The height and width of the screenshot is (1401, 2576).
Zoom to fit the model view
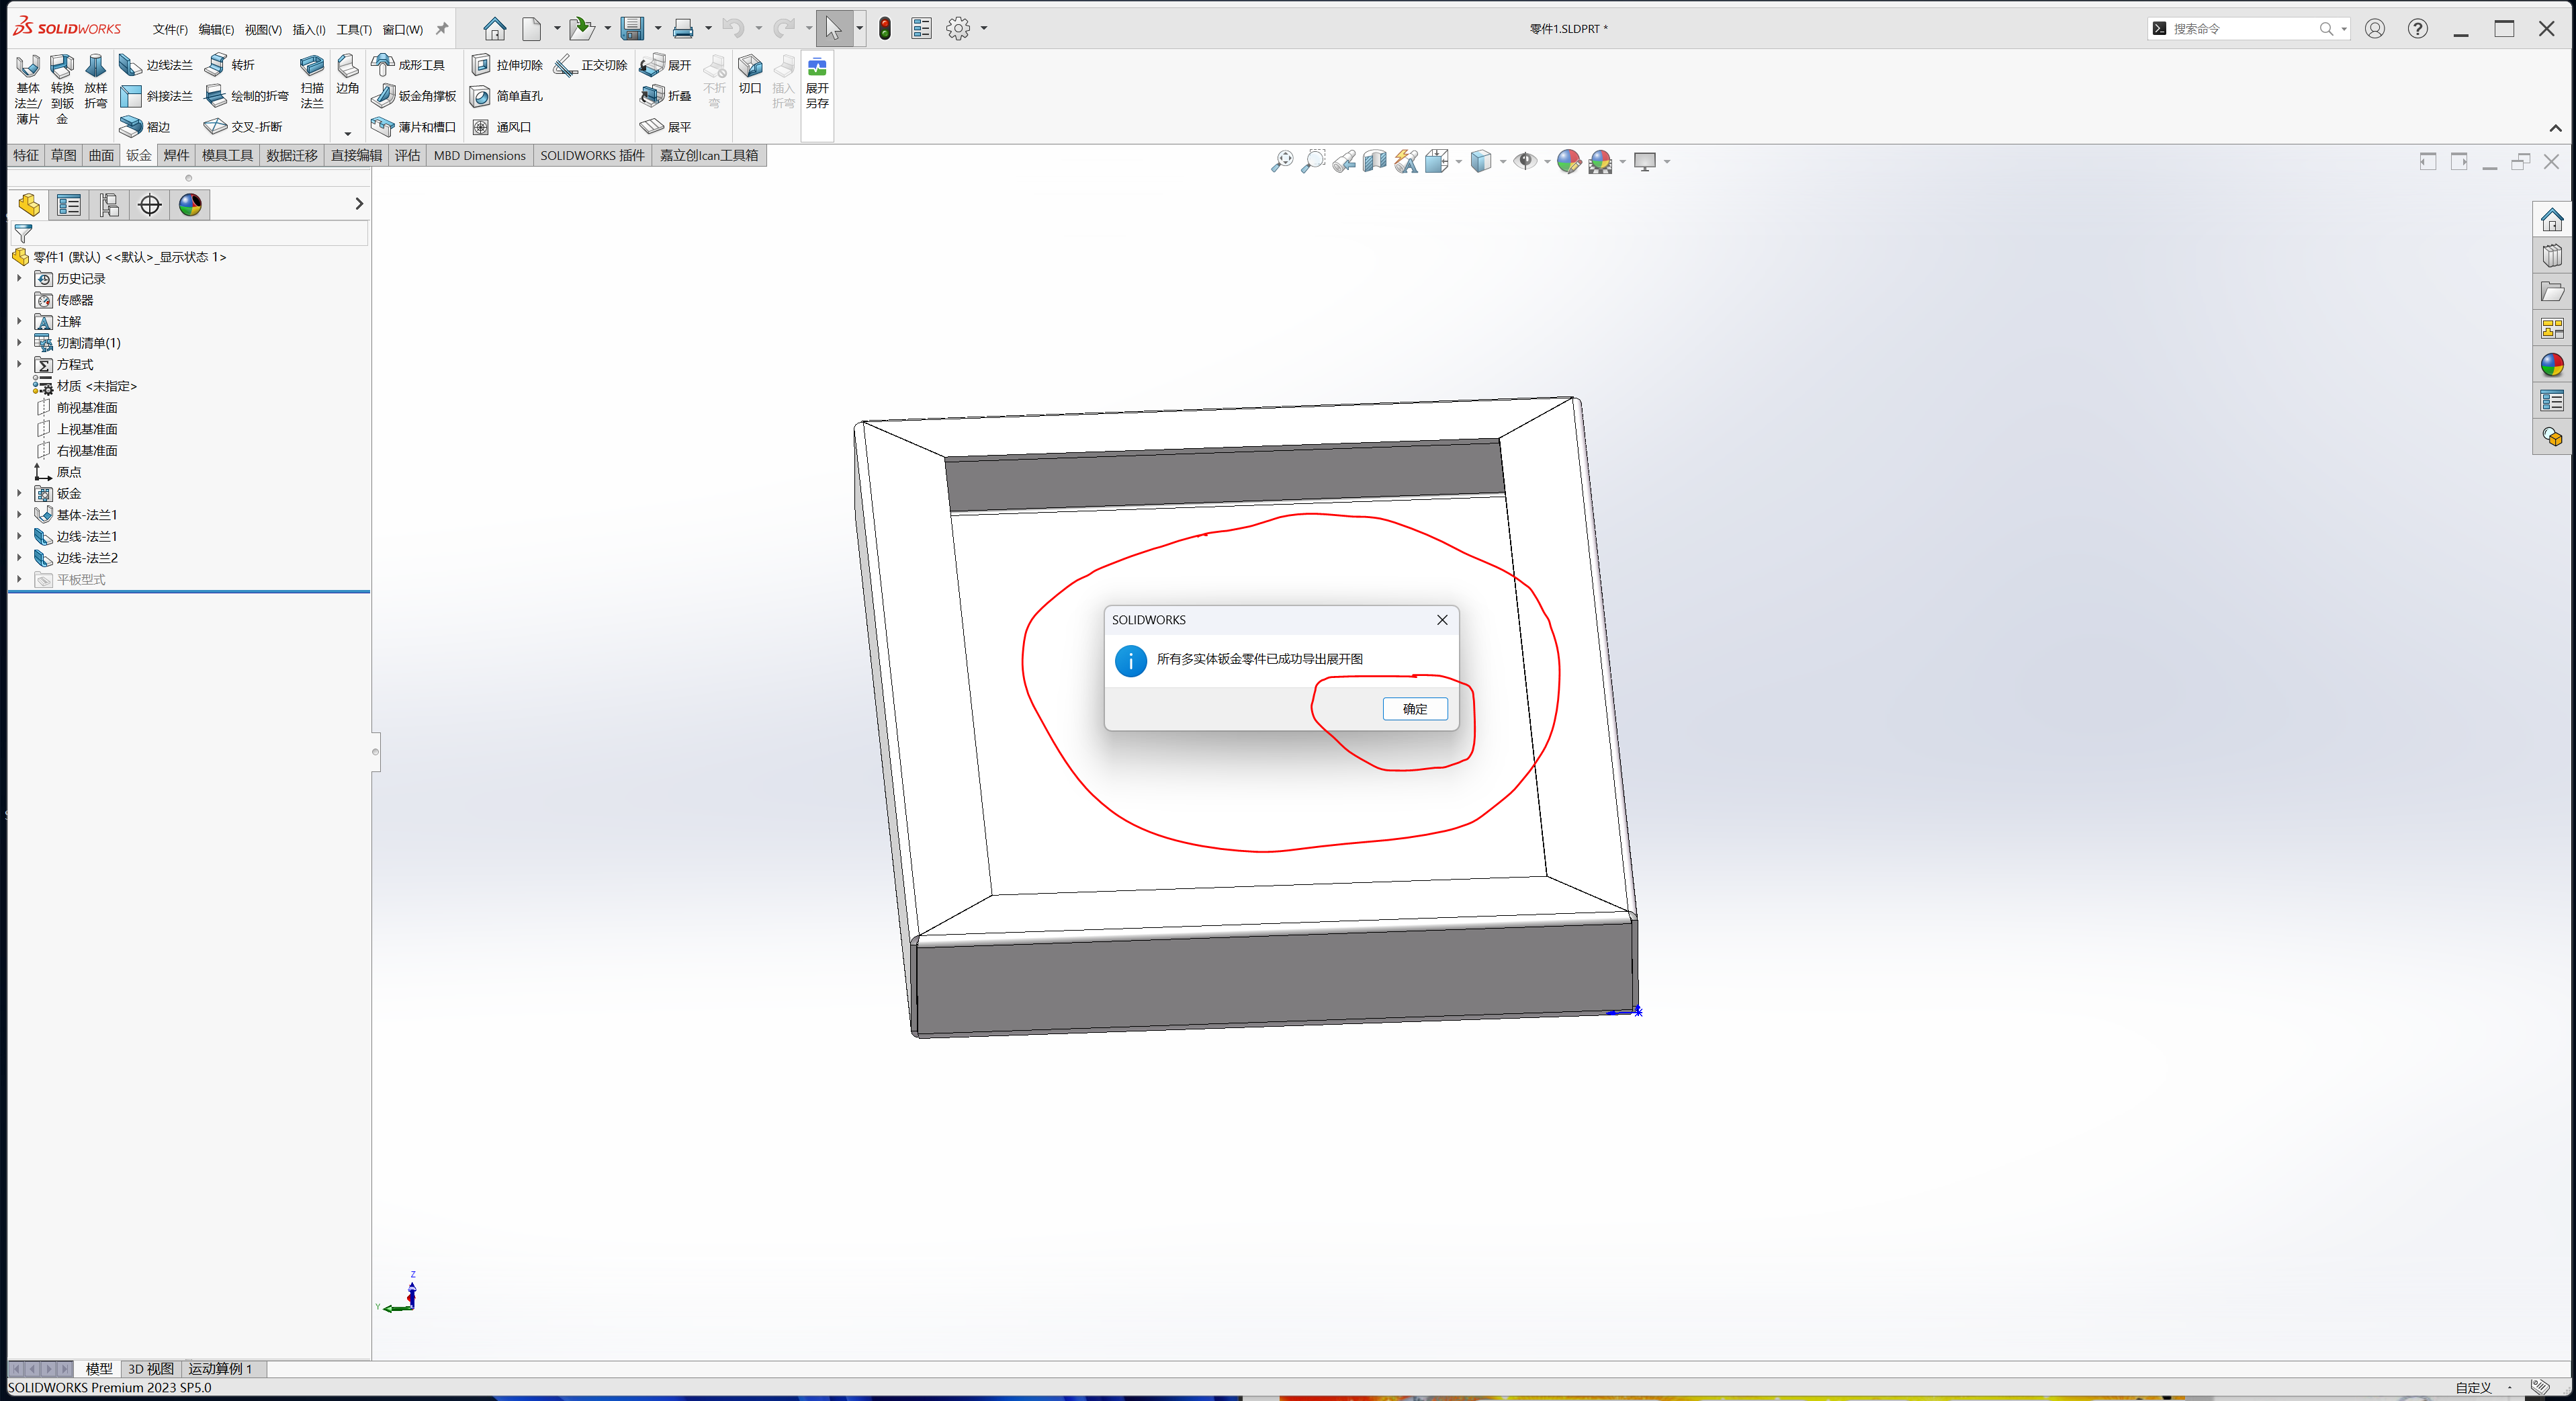(x=1282, y=161)
